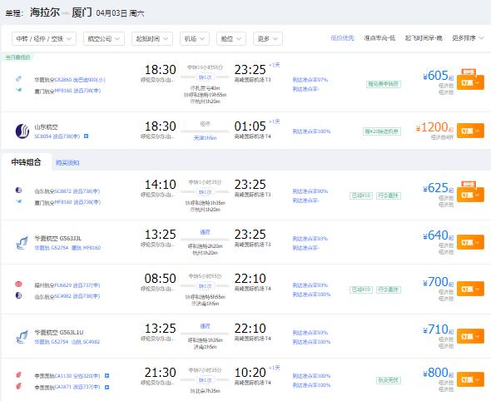
Task: Click the blue info icon beside CA1130
Action: [x=107, y=376]
